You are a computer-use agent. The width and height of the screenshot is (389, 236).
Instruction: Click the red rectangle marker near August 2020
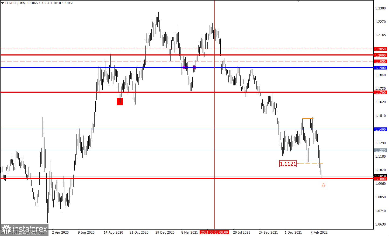click(120, 102)
